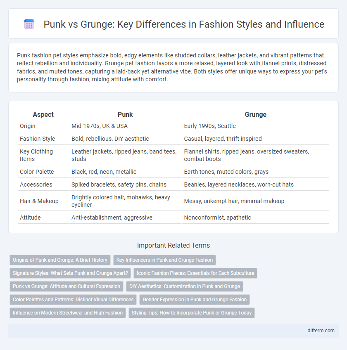This screenshot has width=347, height=350.
Task: Select the Bold, rebellious, DIY aesthetic cell
Action: click(125, 139)
